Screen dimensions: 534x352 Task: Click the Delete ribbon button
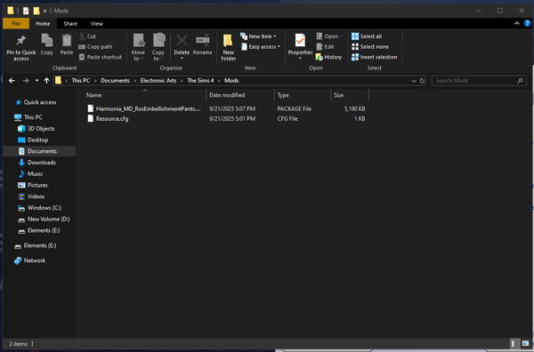click(182, 47)
